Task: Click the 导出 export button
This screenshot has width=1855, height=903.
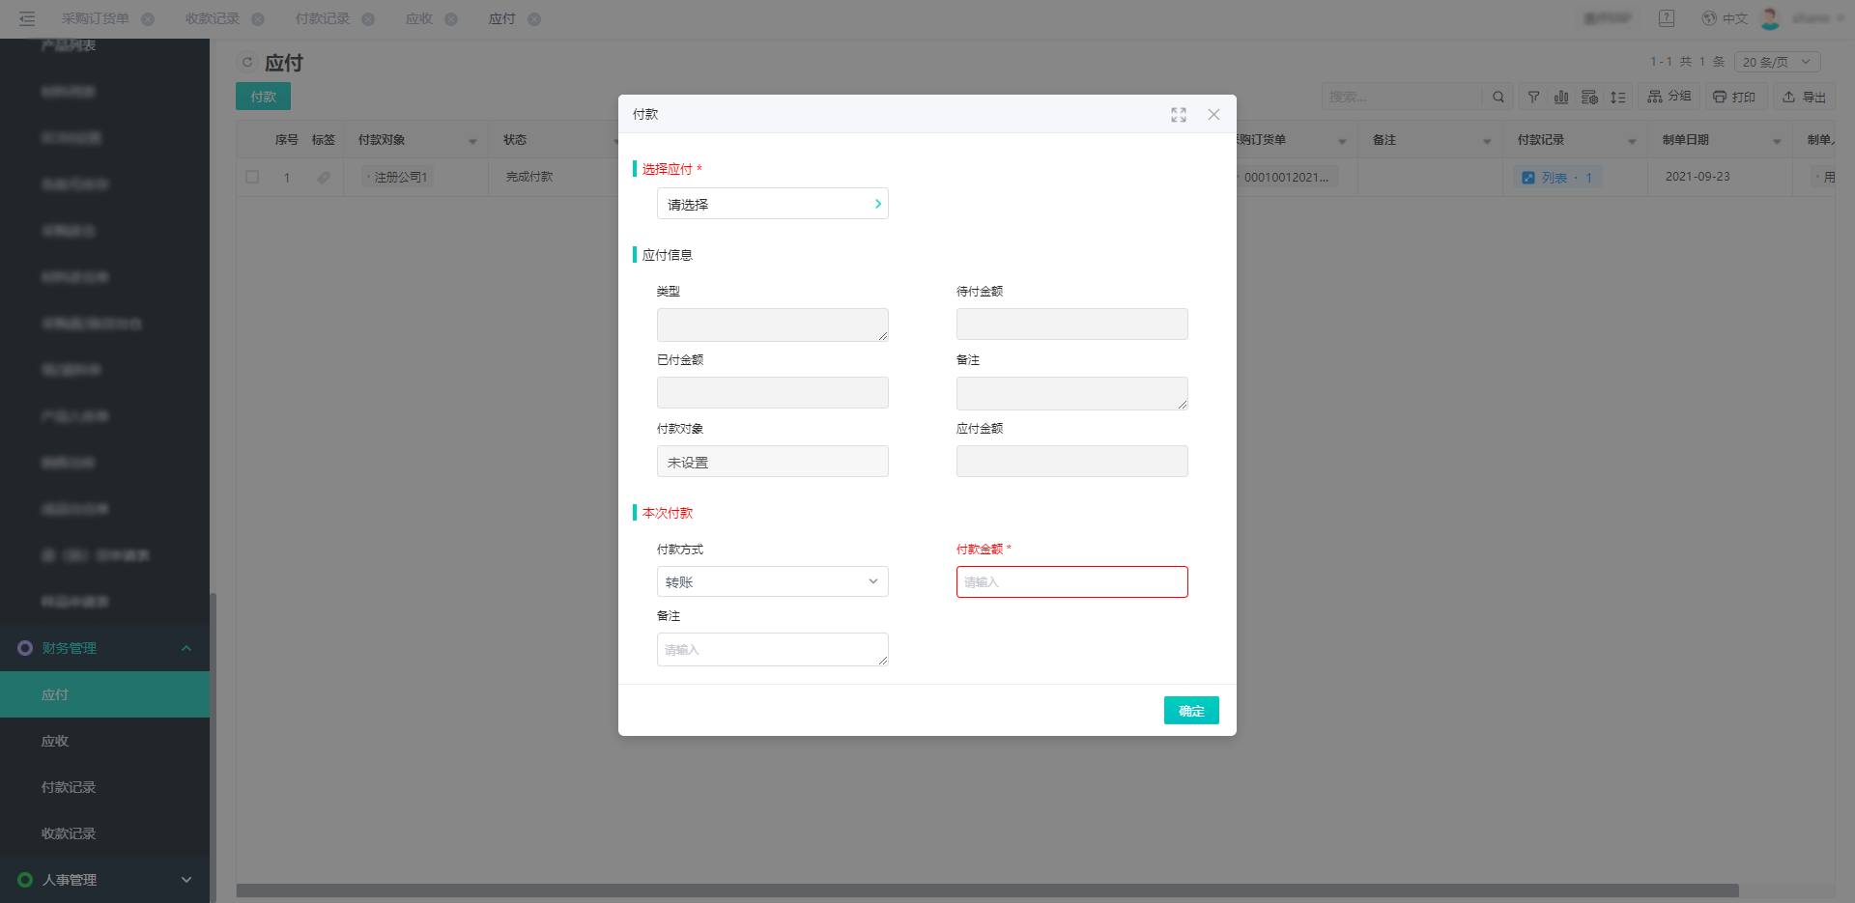Action: tap(1804, 97)
